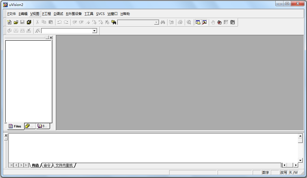The height and width of the screenshot is (178, 307).
Task: Click the Indent selected text icon
Action: tap(75, 22)
